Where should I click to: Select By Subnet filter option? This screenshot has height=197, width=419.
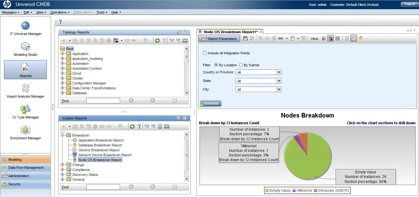click(241, 65)
